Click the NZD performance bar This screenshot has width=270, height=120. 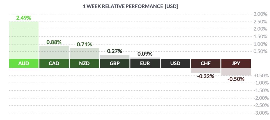coord(84,53)
